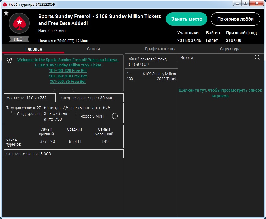Open the 201-350: $10 Free Bet link
This screenshot has height=219, width=266.
point(68,76)
